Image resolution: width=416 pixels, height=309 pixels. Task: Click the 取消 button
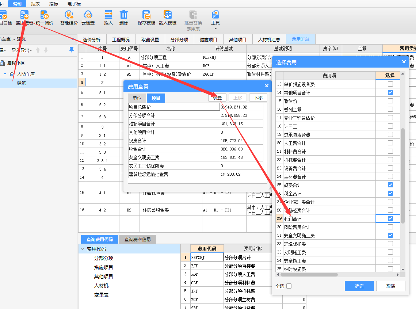[x=390, y=286]
